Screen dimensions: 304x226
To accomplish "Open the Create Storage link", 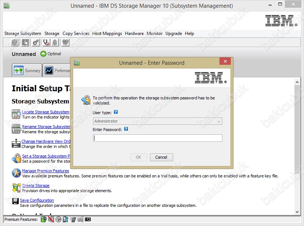I will pyautogui.click(x=36, y=186).
